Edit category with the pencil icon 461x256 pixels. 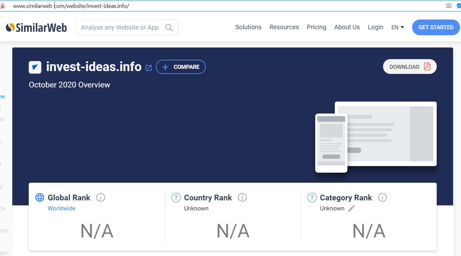pos(352,208)
